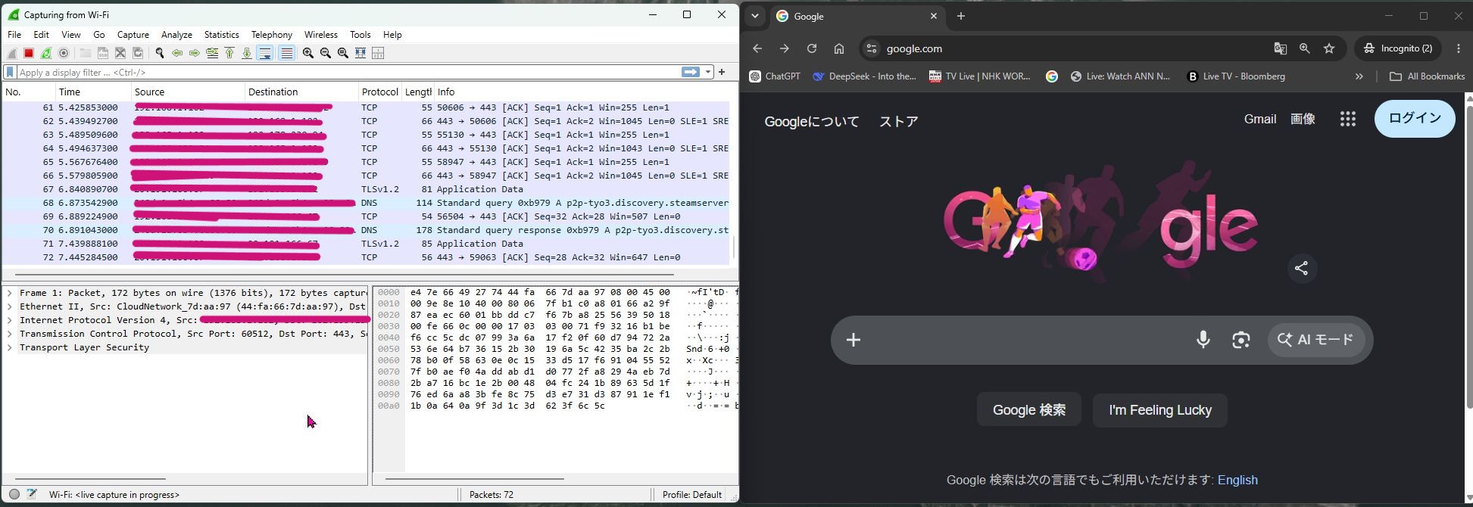
Task: Click the ログイン sign-in button
Action: [1415, 119]
